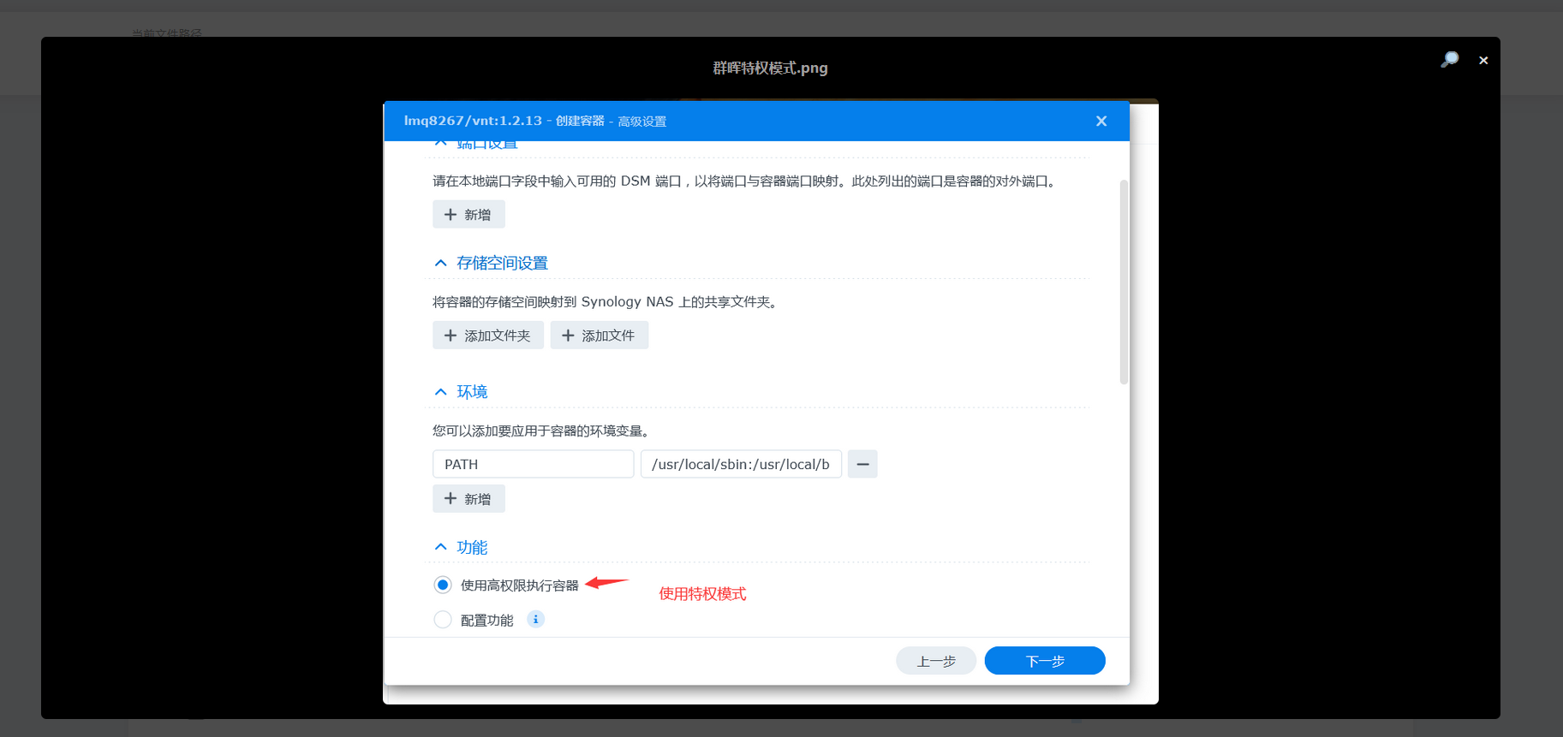Click the /usr/local/sbin value field

pyautogui.click(x=741, y=464)
